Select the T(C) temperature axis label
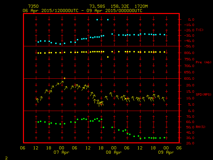Viewport: 213px width, 160px height. [200, 30]
